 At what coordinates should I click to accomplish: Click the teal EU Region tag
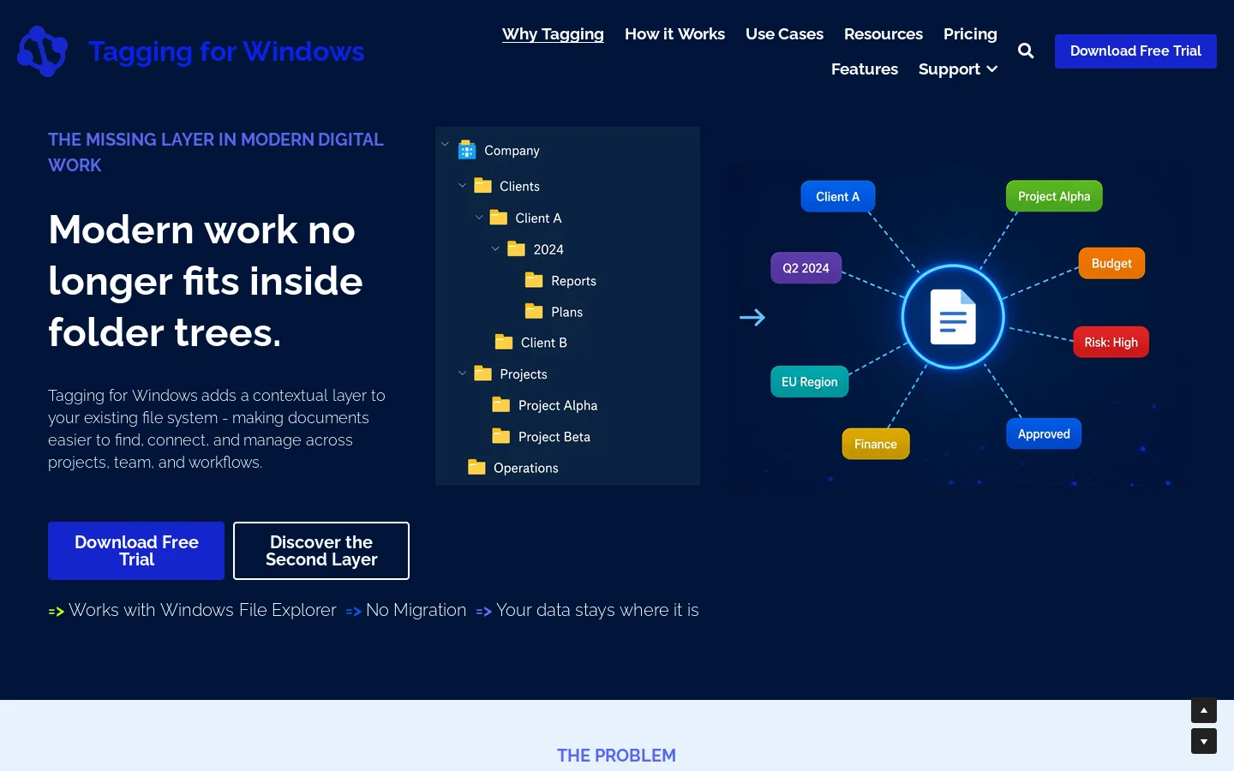click(x=810, y=381)
